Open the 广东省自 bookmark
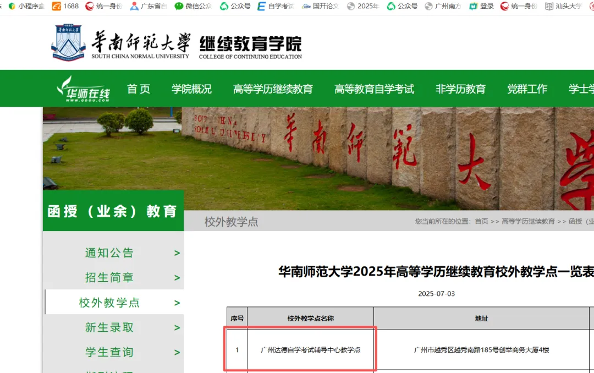 (x=148, y=6)
